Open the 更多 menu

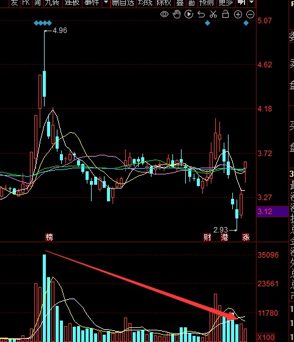226,2
